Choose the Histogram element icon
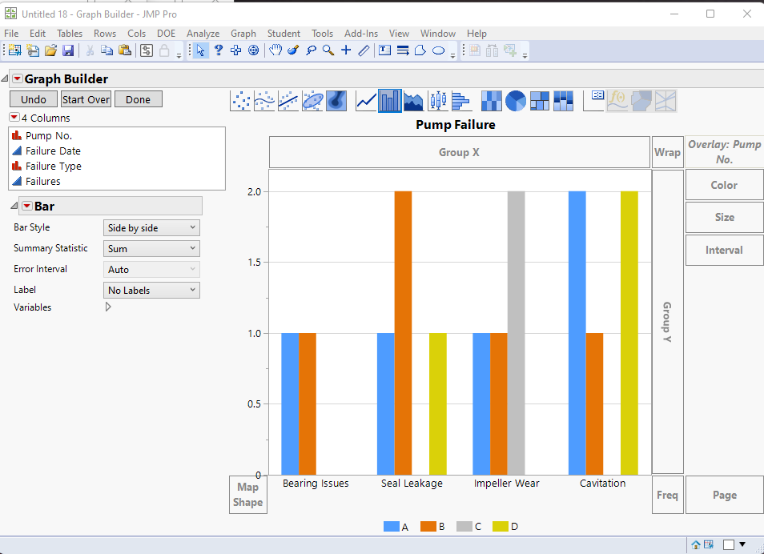 pyautogui.click(x=461, y=101)
